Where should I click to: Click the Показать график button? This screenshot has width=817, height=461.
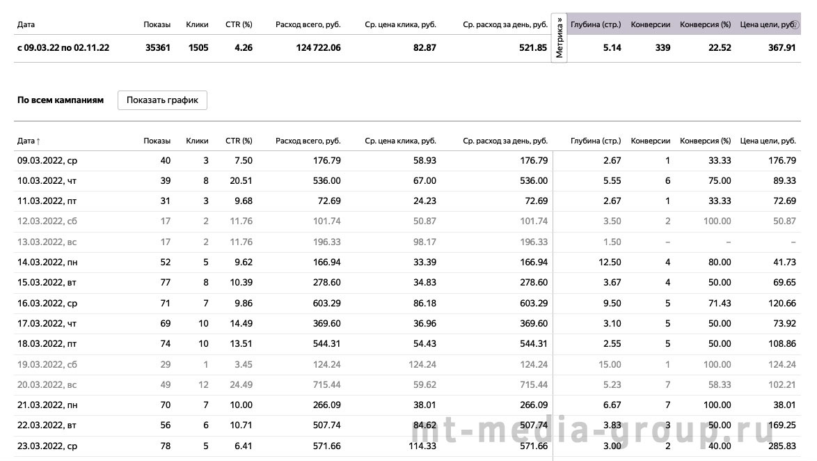(x=162, y=100)
